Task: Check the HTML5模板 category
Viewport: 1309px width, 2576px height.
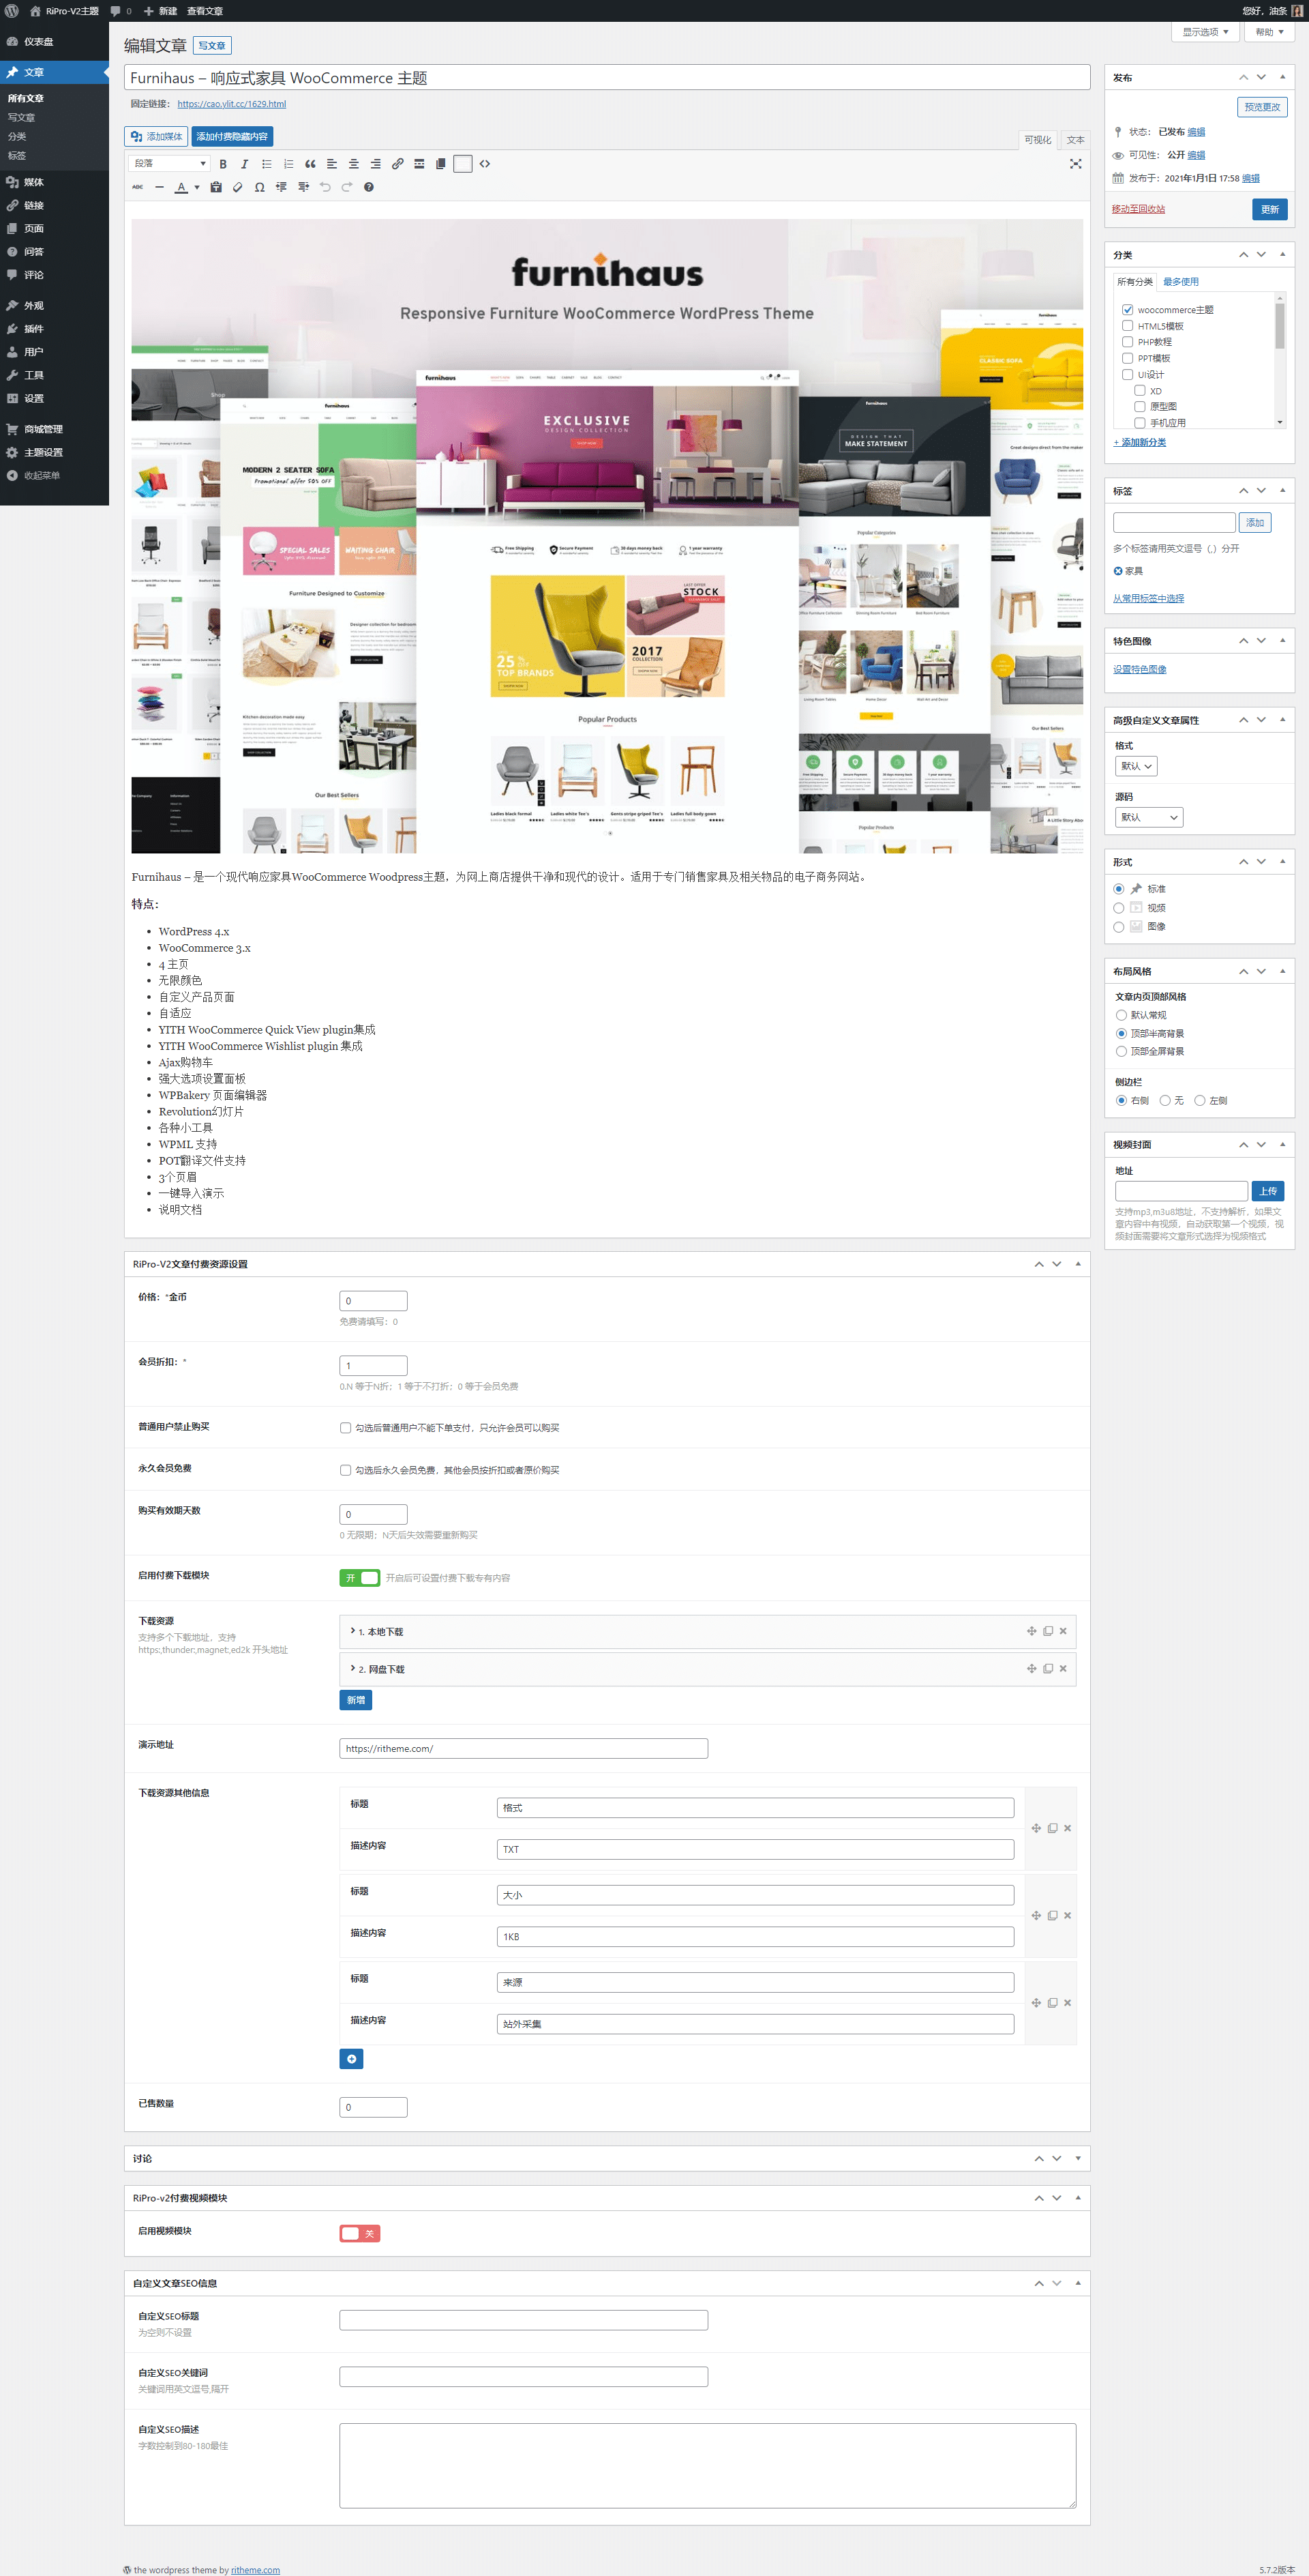Action: (x=1127, y=326)
